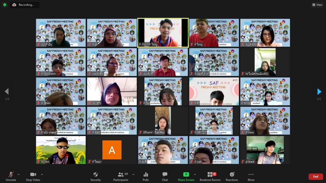Go to next gallery page arrow
This screenshot has height=183, width=326.
pos(319,91)
